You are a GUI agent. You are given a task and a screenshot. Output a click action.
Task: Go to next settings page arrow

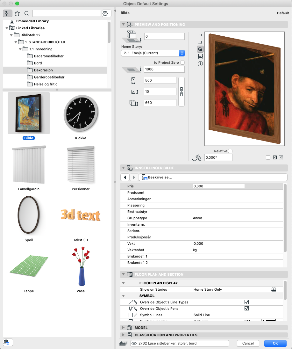coord(134,178)
